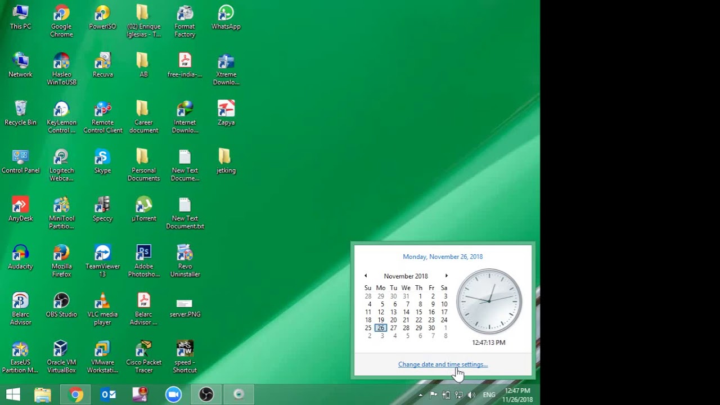Select November 30 in the calendar
The image size is (720, 405).
tap(431, 328)
